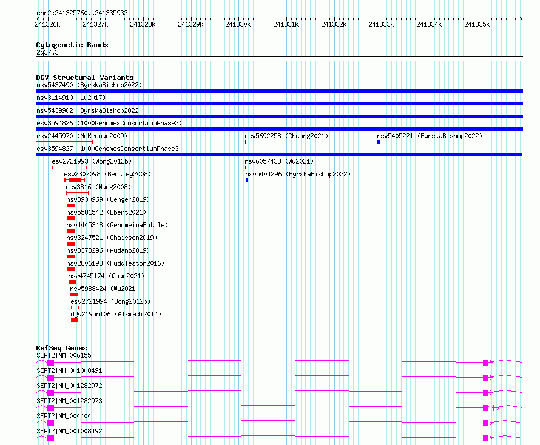Click the blue bar under esv3594827

279,155
